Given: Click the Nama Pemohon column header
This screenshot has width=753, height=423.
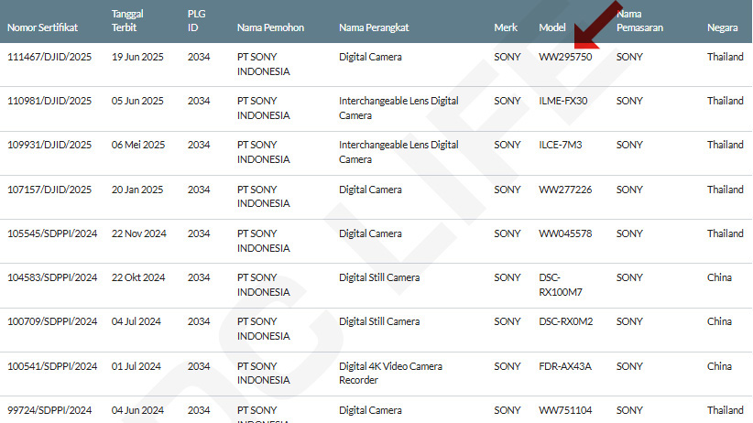Looking at the screenshot, I should click(x=270, y=27).
